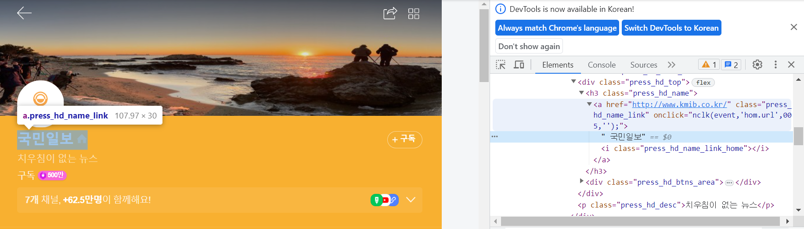This screenshot has height=229, width=804.
Task: Dismiss with Don't show again
Action: coord(529,46)
